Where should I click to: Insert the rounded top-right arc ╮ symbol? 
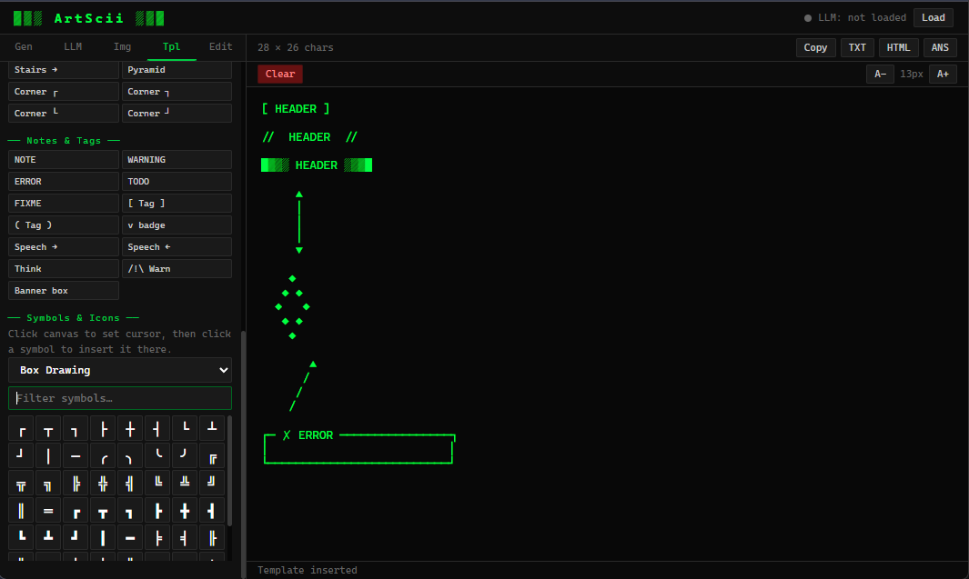coord(130,455)
